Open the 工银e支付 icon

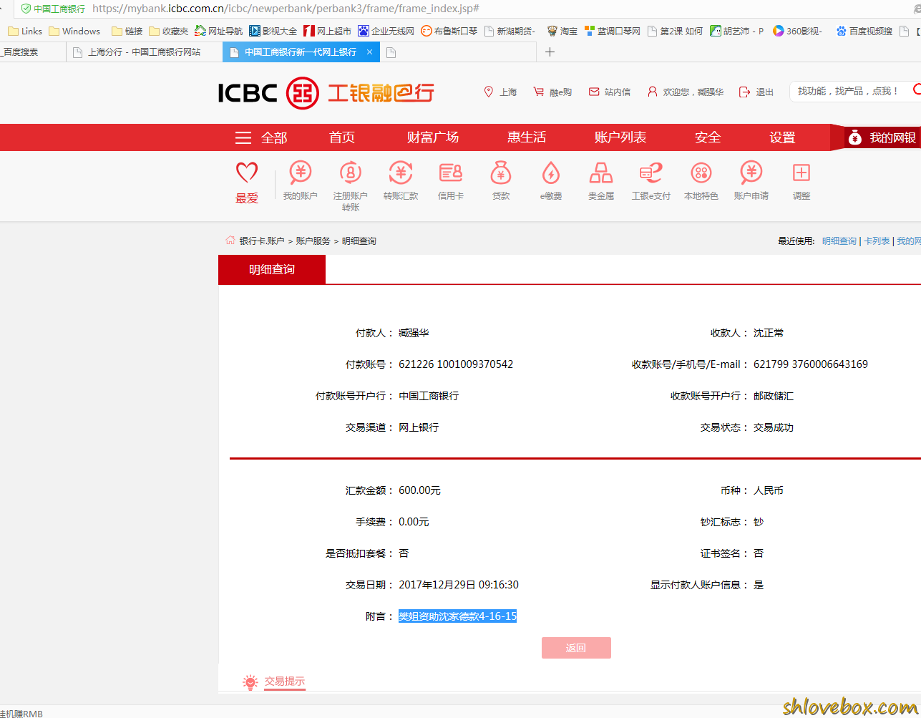tap(650, 173)
